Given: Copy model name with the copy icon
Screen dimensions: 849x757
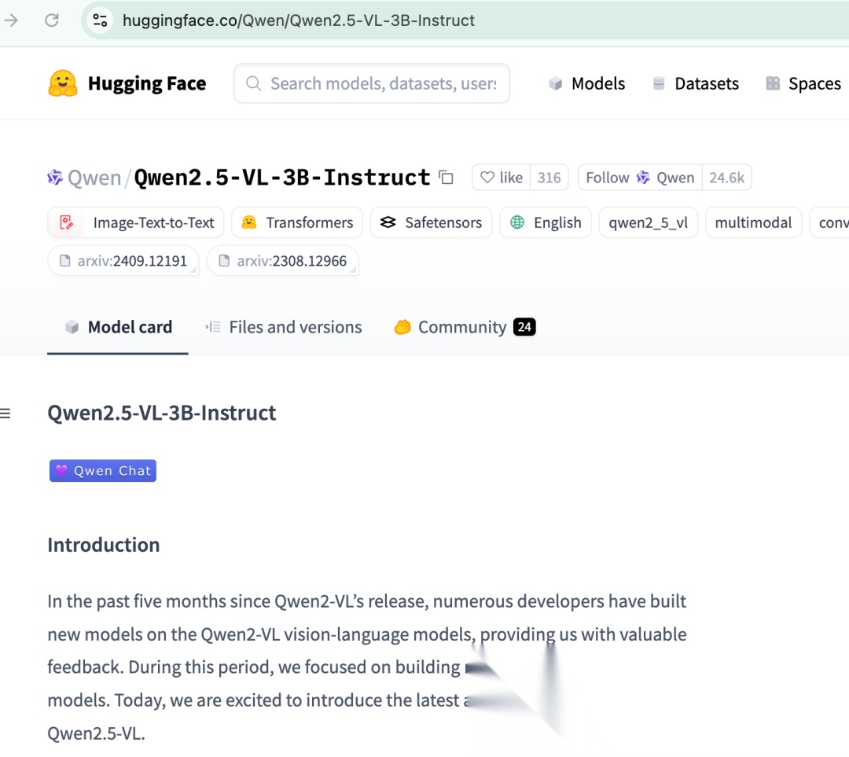Looking at the screenshot, I should (x=447, y=178).
